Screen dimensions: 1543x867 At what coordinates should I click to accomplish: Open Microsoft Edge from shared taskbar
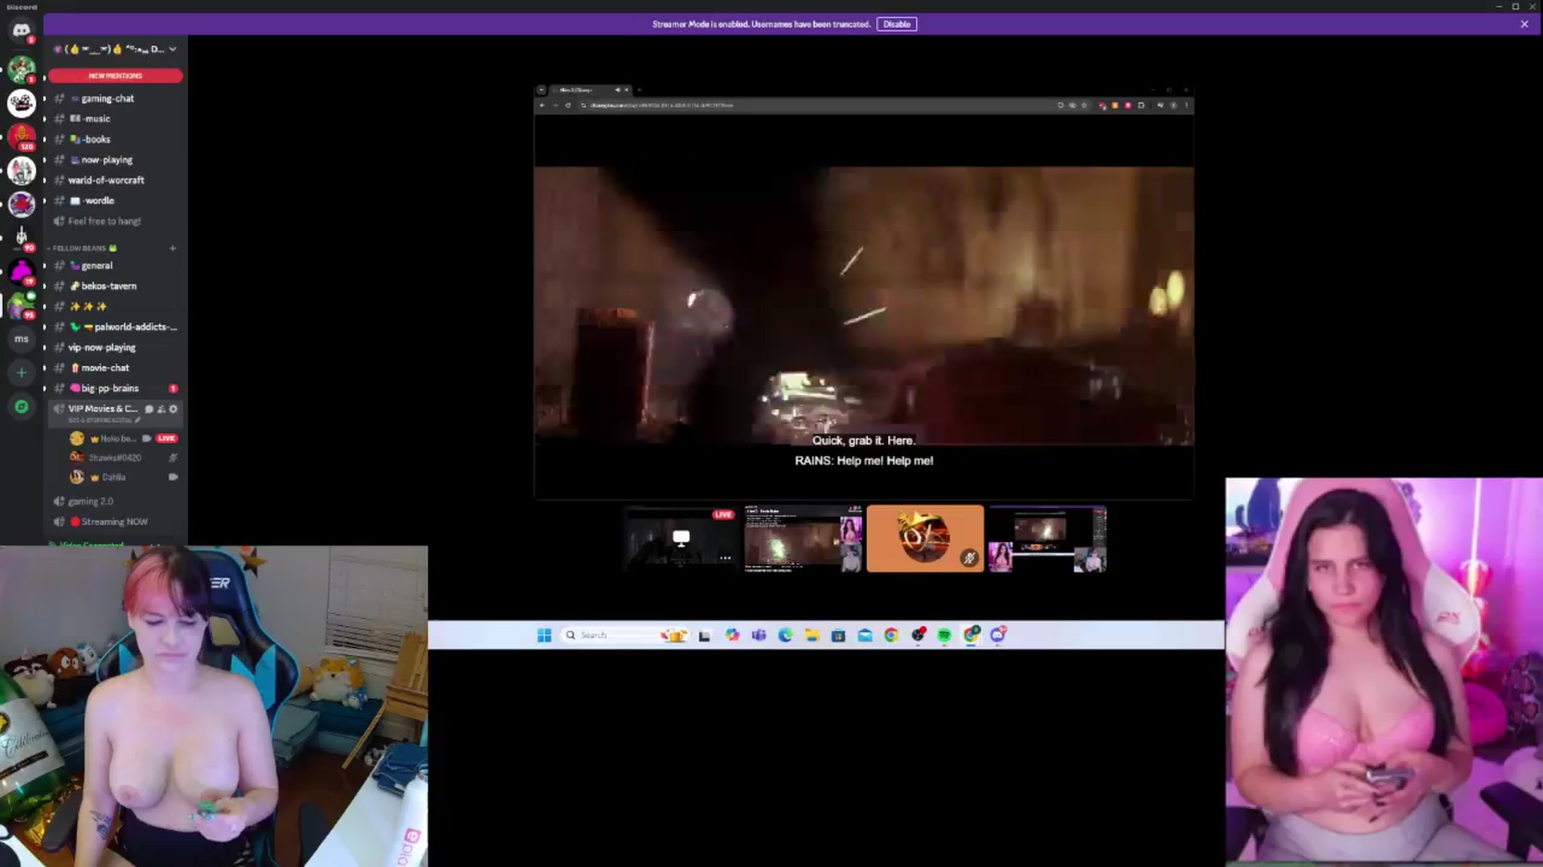(x=785, y=635)
